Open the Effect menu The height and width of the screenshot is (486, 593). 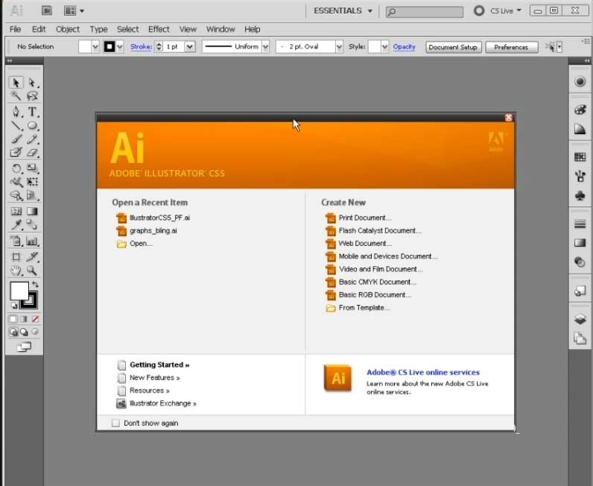(159, 29)
